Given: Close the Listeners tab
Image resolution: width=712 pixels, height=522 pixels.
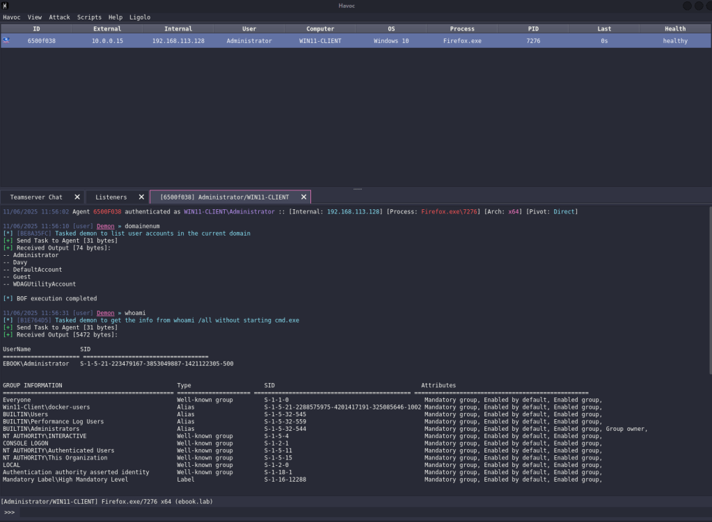Looking at the screenshot, I should coord(141,197).
